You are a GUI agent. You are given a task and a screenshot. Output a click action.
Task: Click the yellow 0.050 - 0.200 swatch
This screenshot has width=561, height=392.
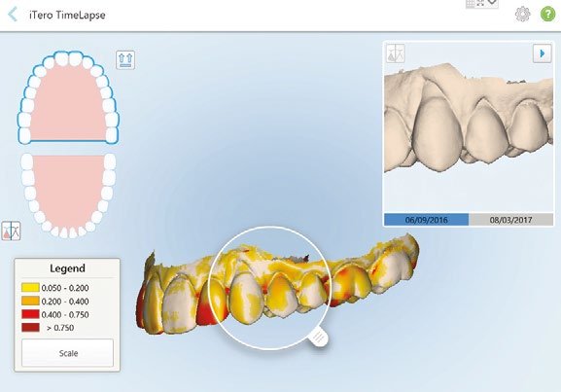(x=30, y=288)
